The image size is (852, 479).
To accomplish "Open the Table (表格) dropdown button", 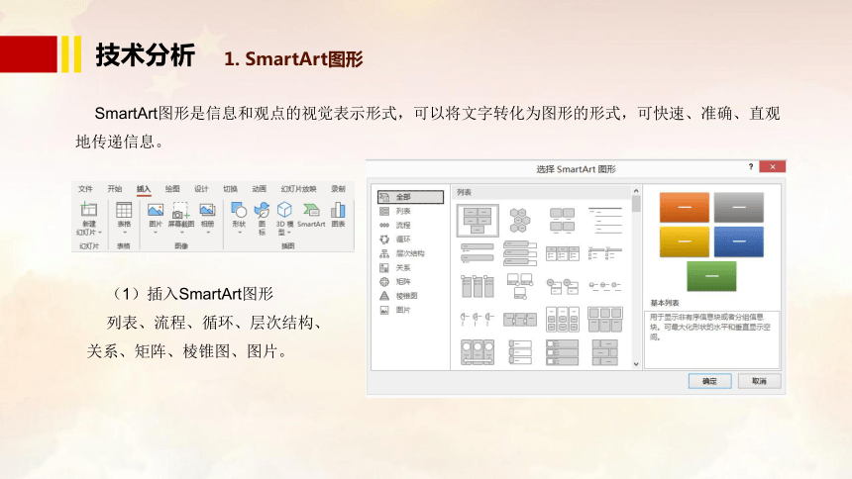I will (x=124, y=218).
